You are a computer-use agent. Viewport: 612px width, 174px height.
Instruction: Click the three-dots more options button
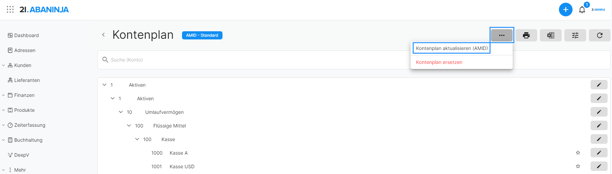pyautogui.click(x=501, y=35)
